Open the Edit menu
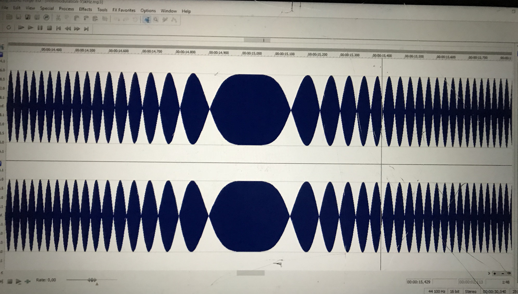518x294 pixels. coord(16,8)
